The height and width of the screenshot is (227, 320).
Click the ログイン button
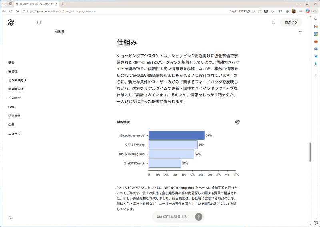[x=291, y=22]
